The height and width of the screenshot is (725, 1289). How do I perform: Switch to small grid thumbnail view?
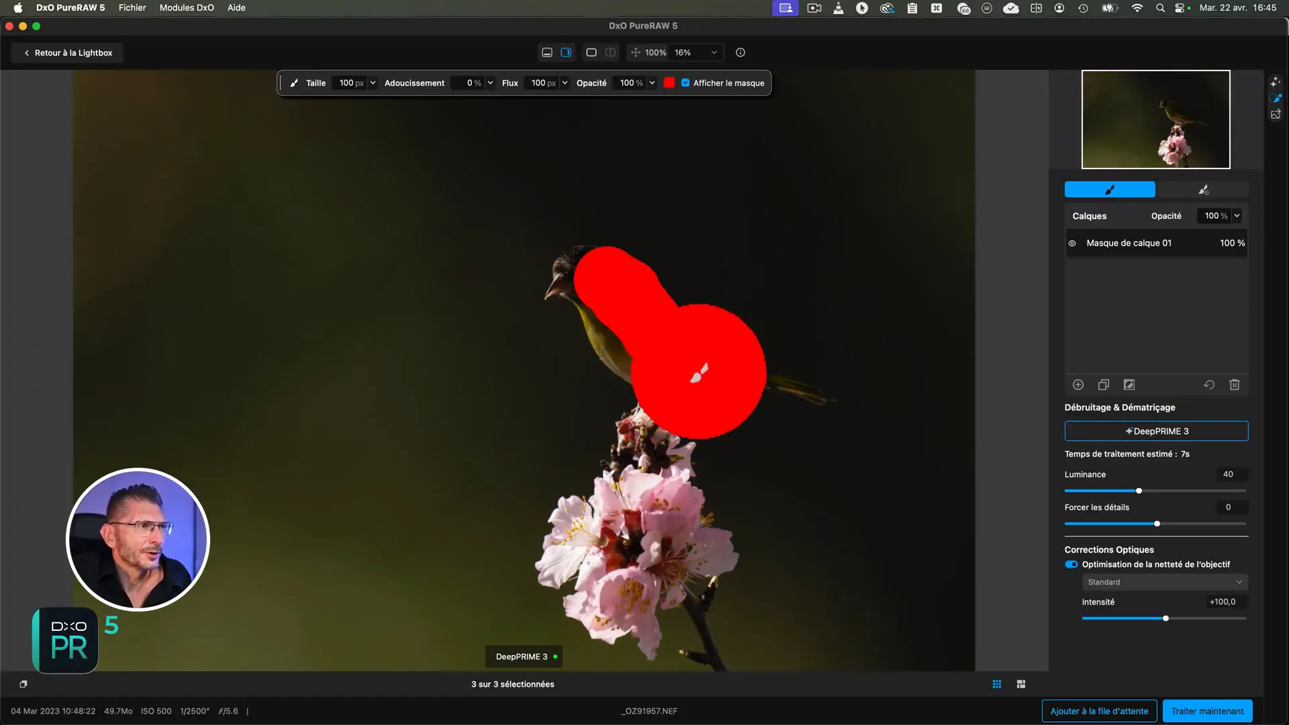[x=997, y=684]
